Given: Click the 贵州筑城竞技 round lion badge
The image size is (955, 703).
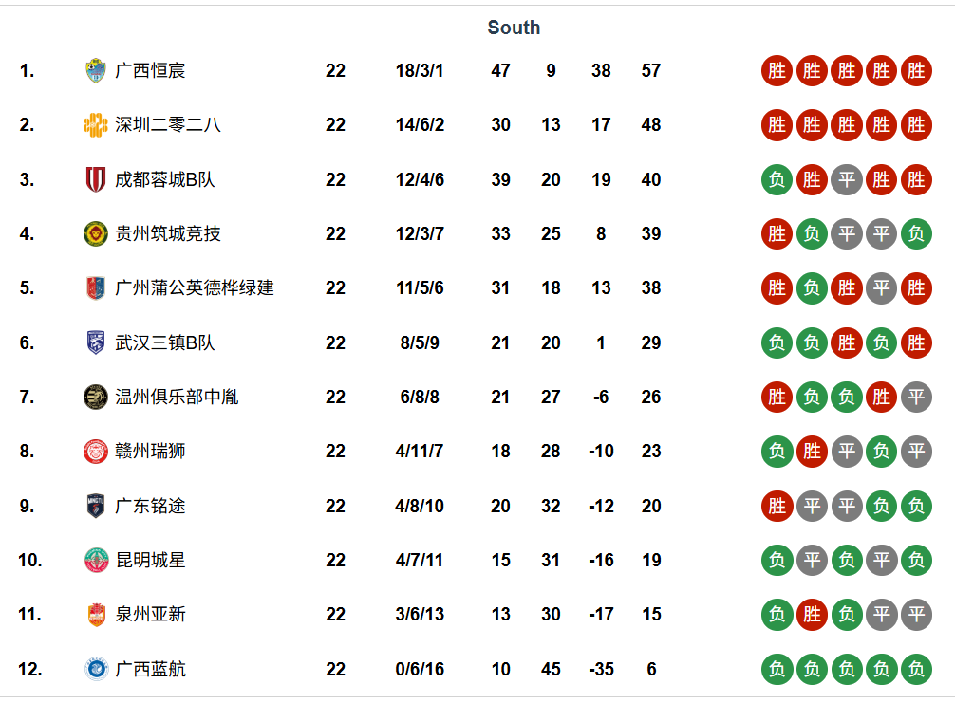Looking at the screenshot, I should coord(96,233).
